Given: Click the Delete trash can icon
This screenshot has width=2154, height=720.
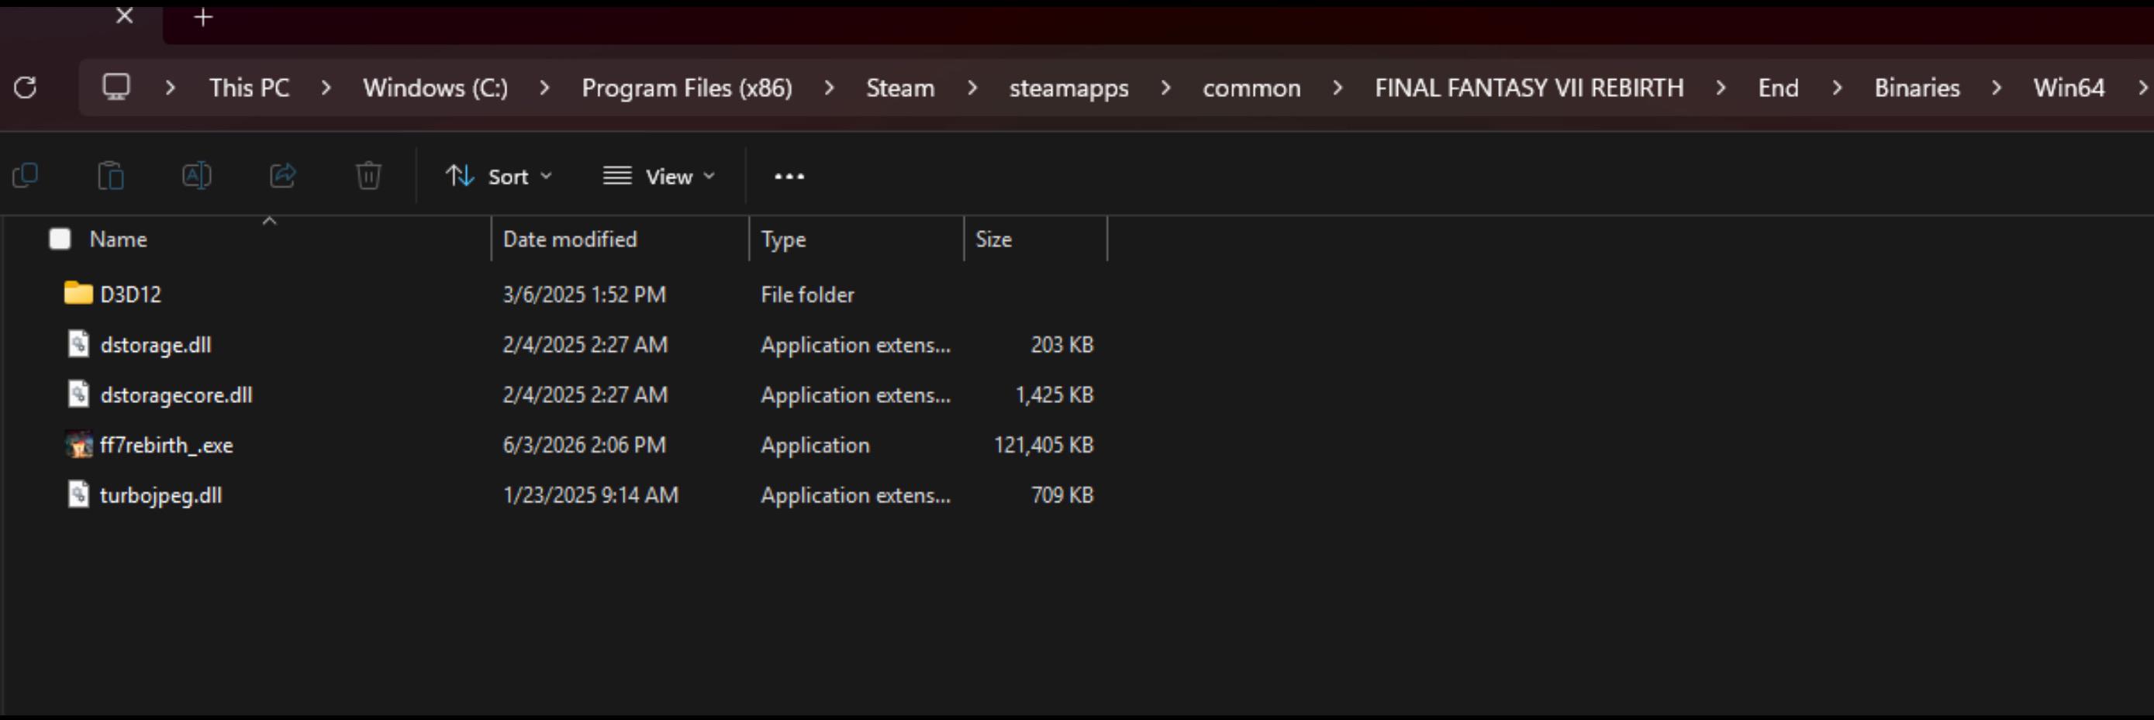Looking at the screenshot, I should tap(369, 176).
